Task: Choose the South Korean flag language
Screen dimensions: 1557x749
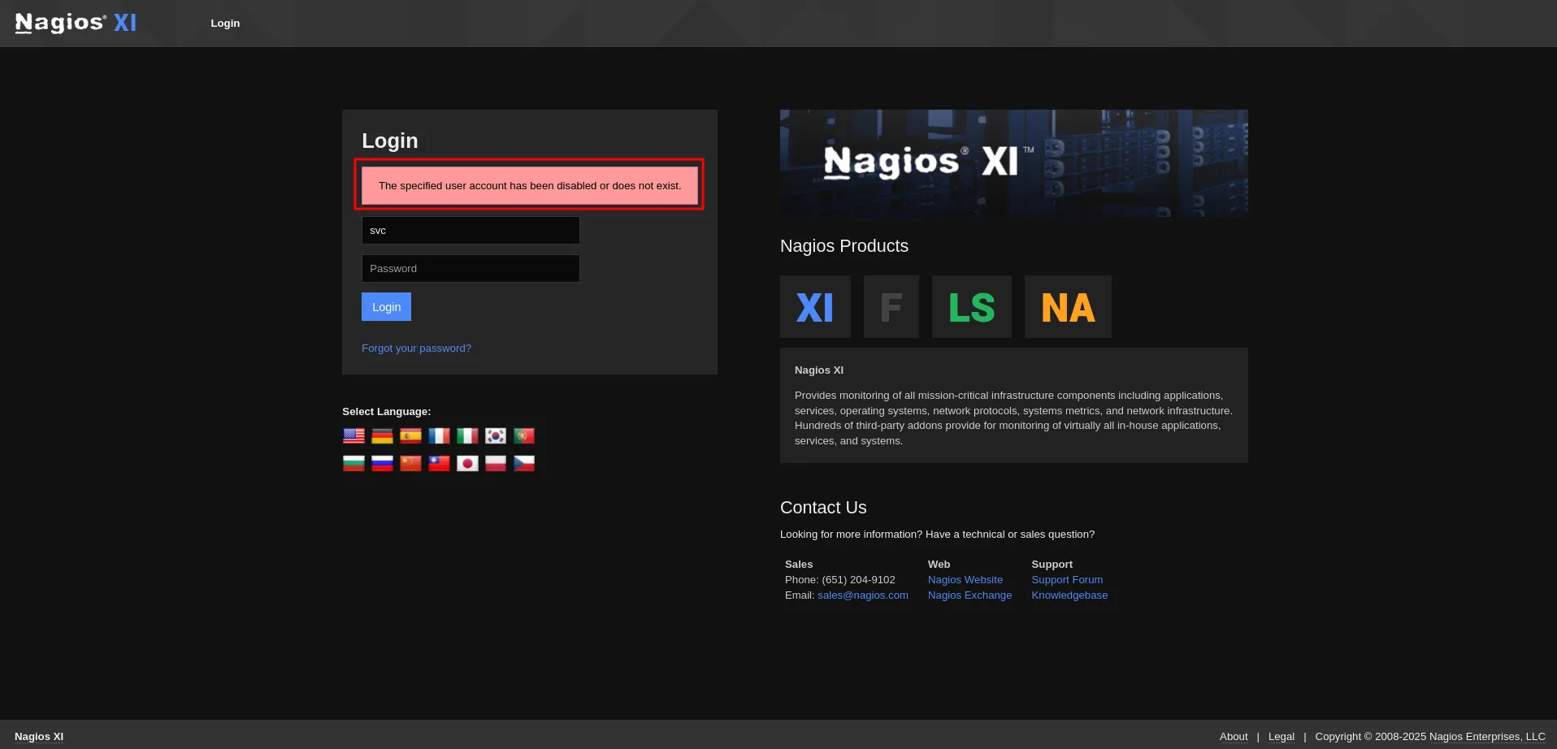Action: (496, 436)
